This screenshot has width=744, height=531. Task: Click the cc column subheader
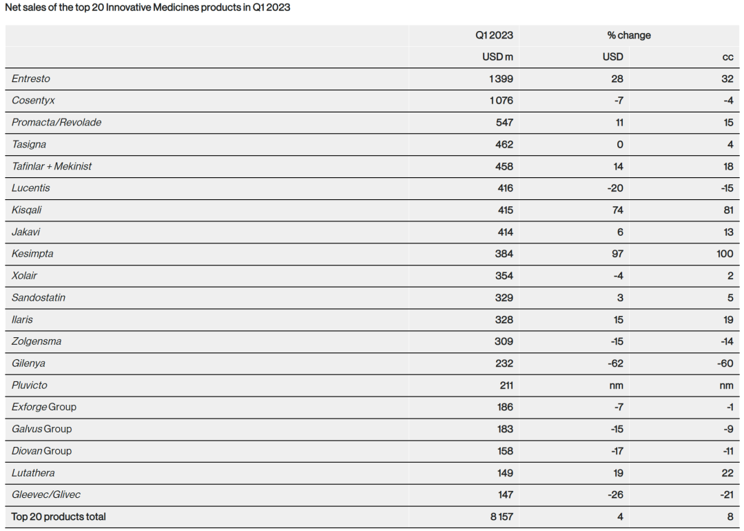727,57
